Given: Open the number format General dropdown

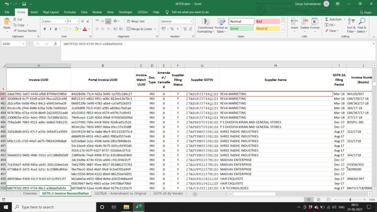Looking at the screenshot, I should coord(191,21).
